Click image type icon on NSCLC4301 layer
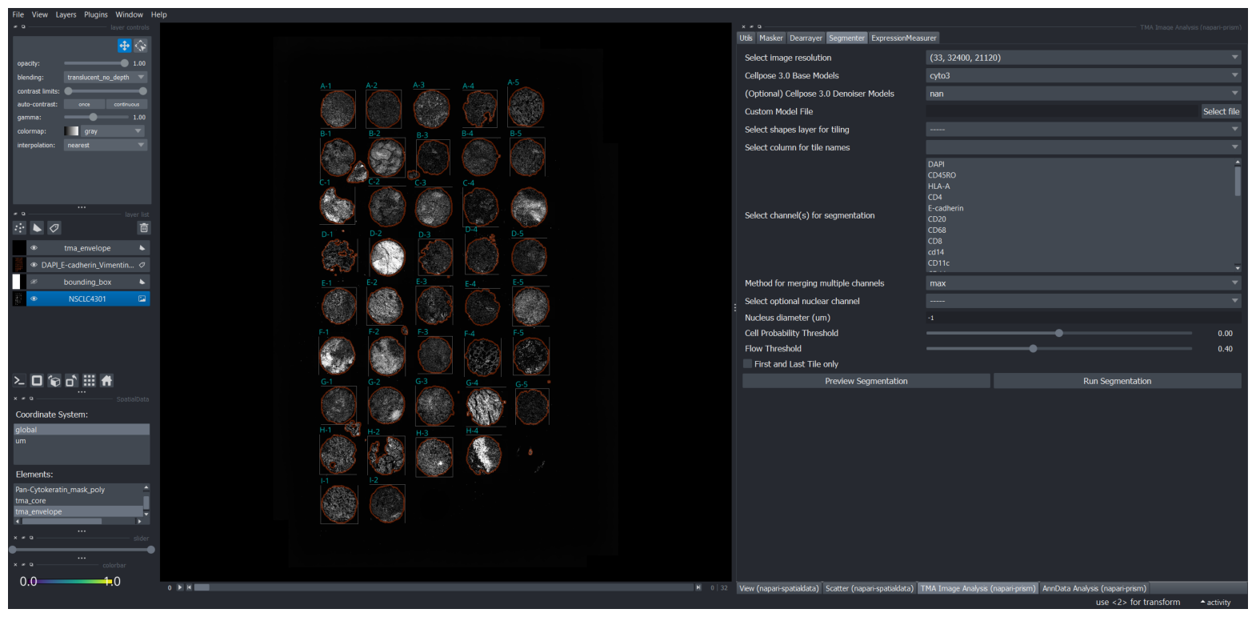This screenshot has height=617, width=1256. click(142, 298)
